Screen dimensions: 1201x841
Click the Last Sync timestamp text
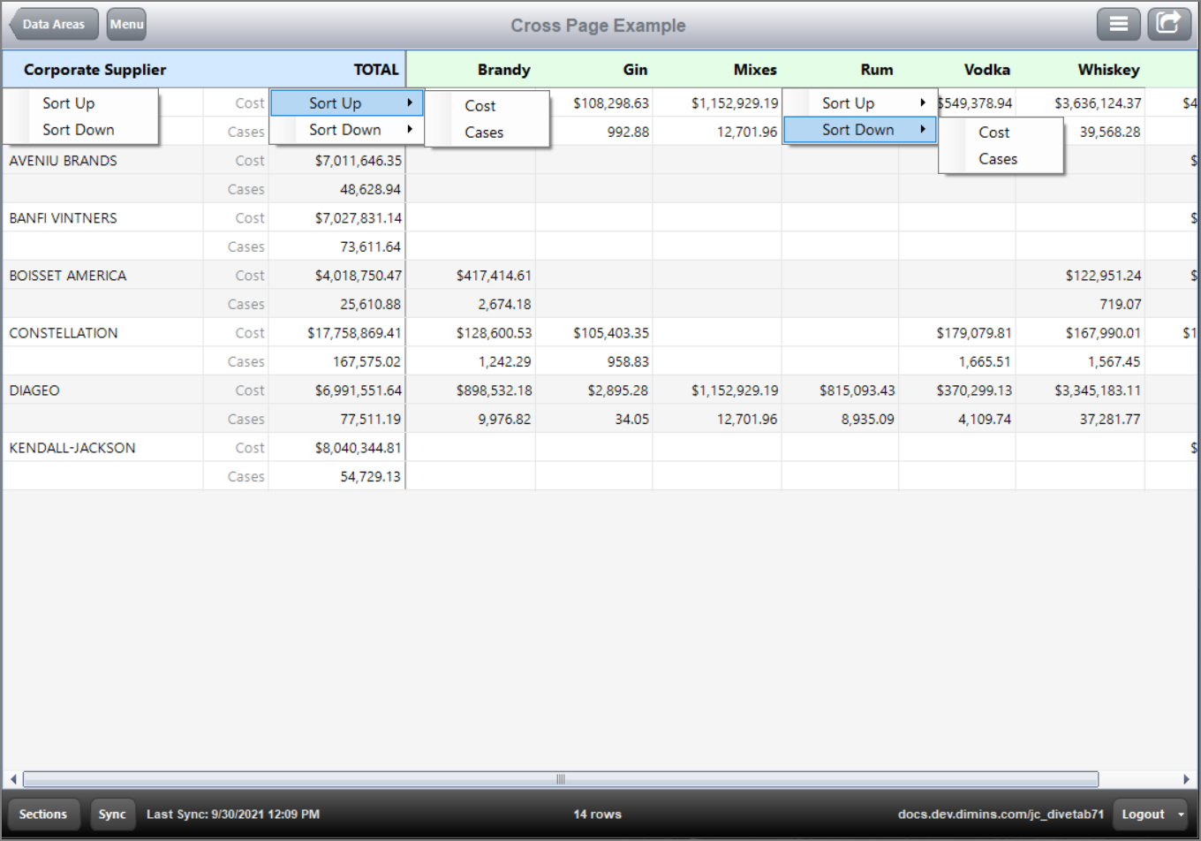tap(232, 814)
